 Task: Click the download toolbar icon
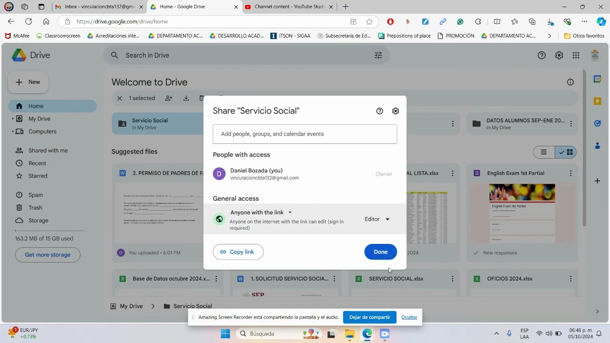(186, 98)
